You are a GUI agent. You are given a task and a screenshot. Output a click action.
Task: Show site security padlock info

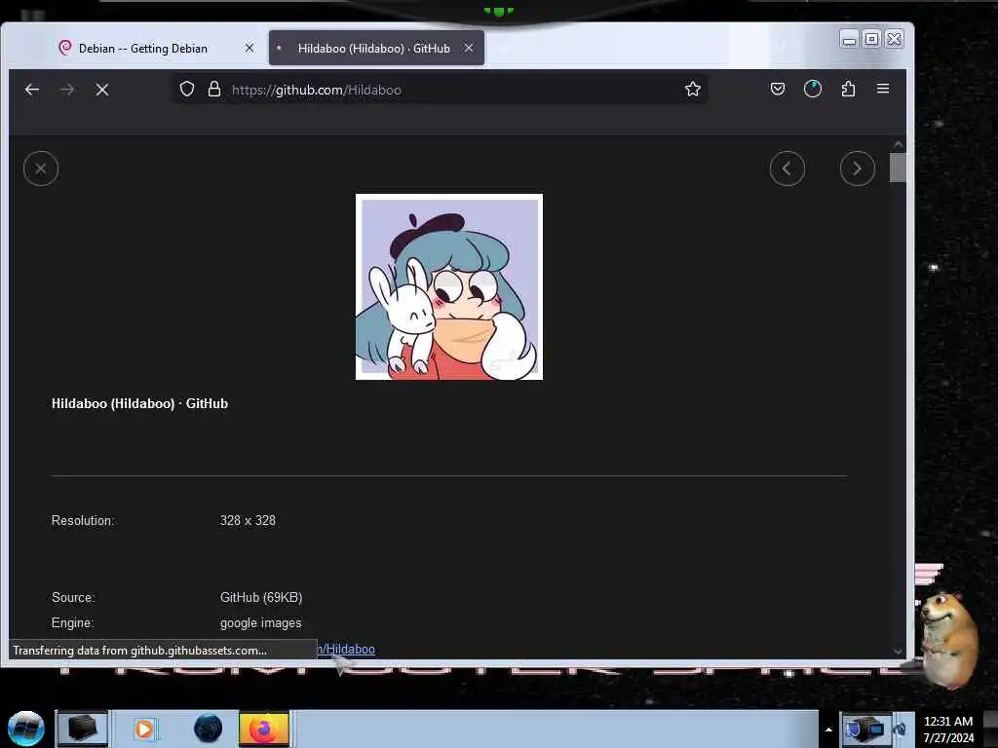click(214, 89)
